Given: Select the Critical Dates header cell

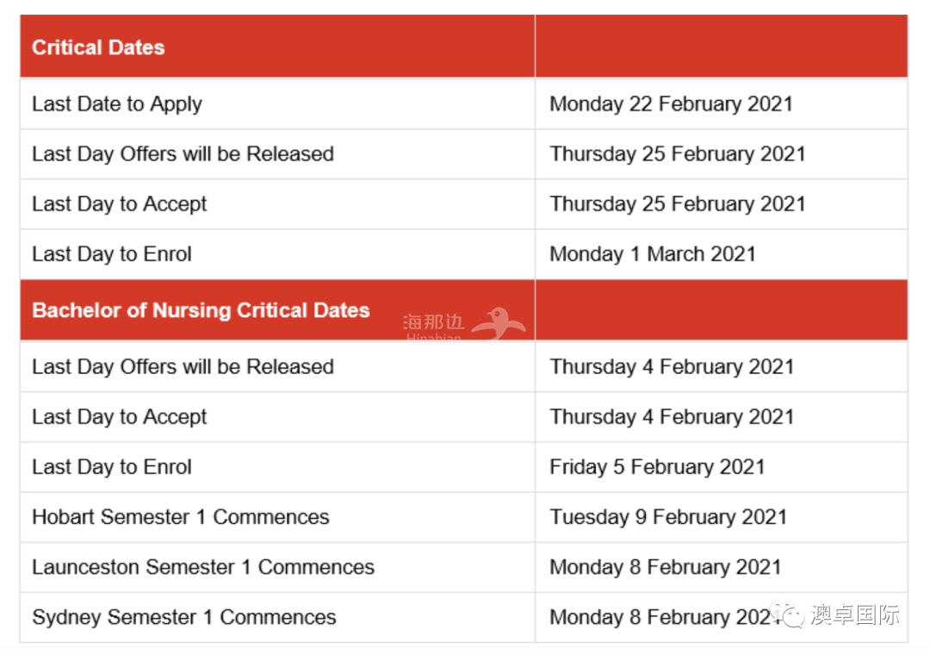Looking at the screenshot, I should click(277, 47).
